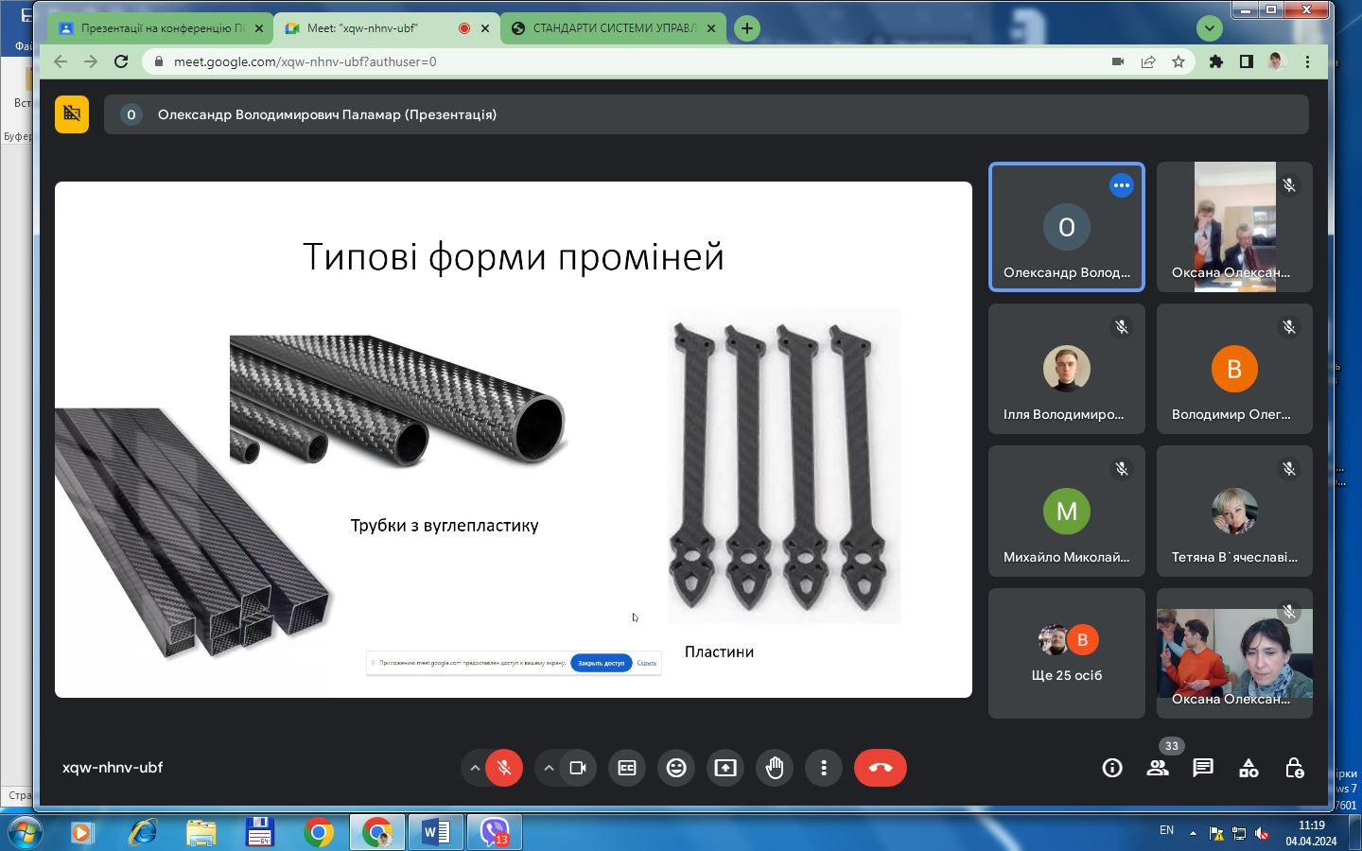
Task: Click the present screen button
Action: 725,768
